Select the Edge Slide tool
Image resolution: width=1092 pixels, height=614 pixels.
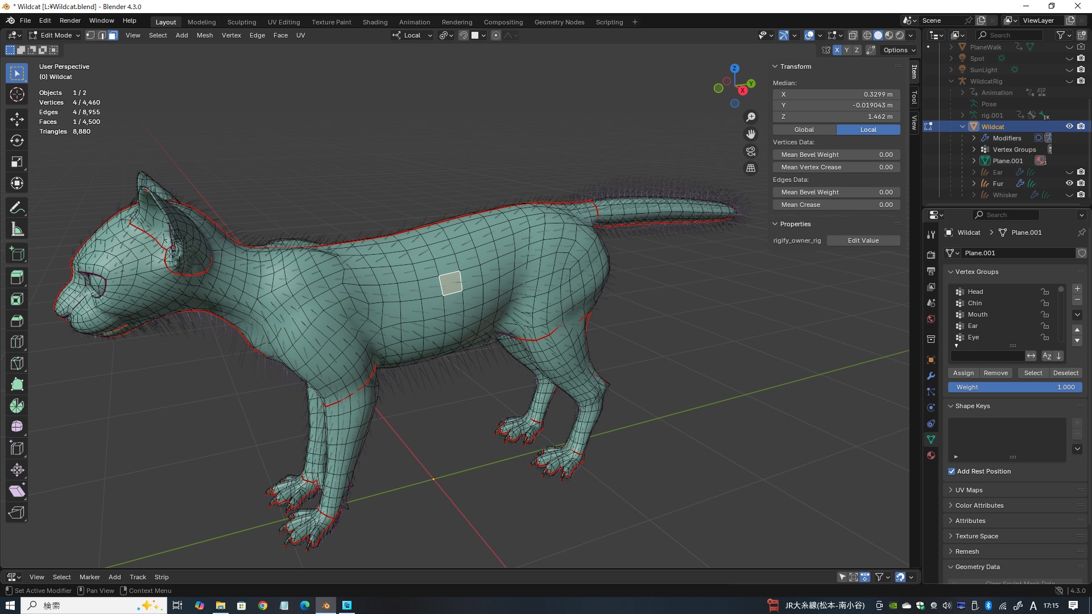[x=17, y=449]
